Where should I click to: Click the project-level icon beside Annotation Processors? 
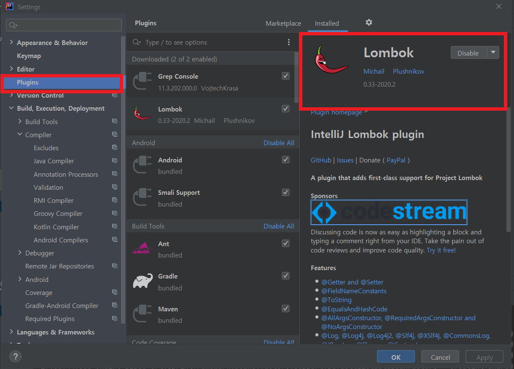pyautogui.click(x=115, y=174)
